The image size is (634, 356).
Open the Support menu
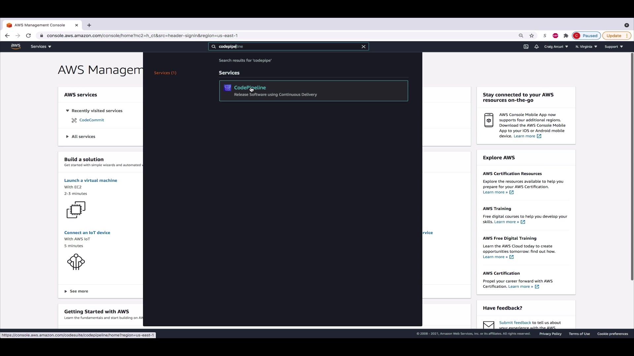(x=614, y=47)
